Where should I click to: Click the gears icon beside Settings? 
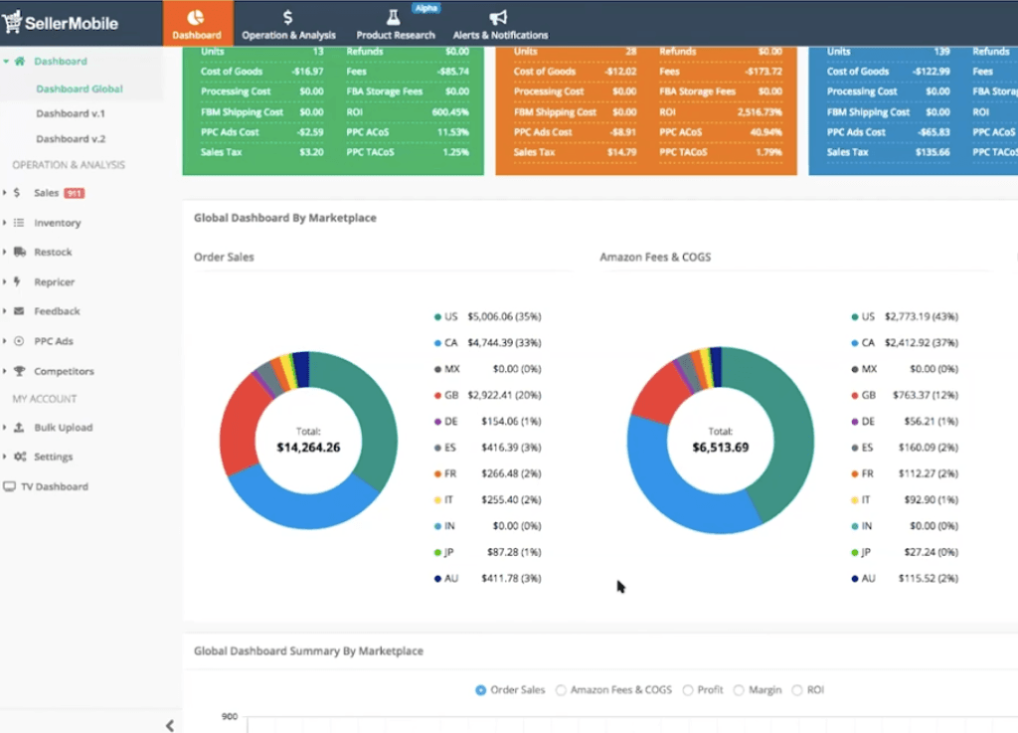pyautogui.click(x=20, y=457)
